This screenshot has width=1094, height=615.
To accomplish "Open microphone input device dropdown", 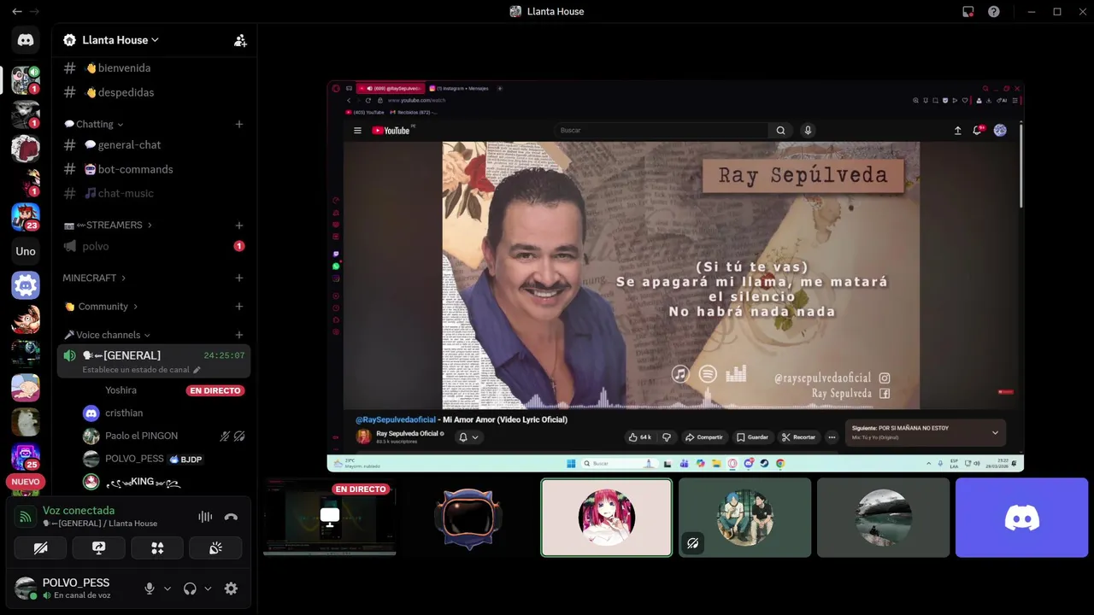I will [168, 589].
